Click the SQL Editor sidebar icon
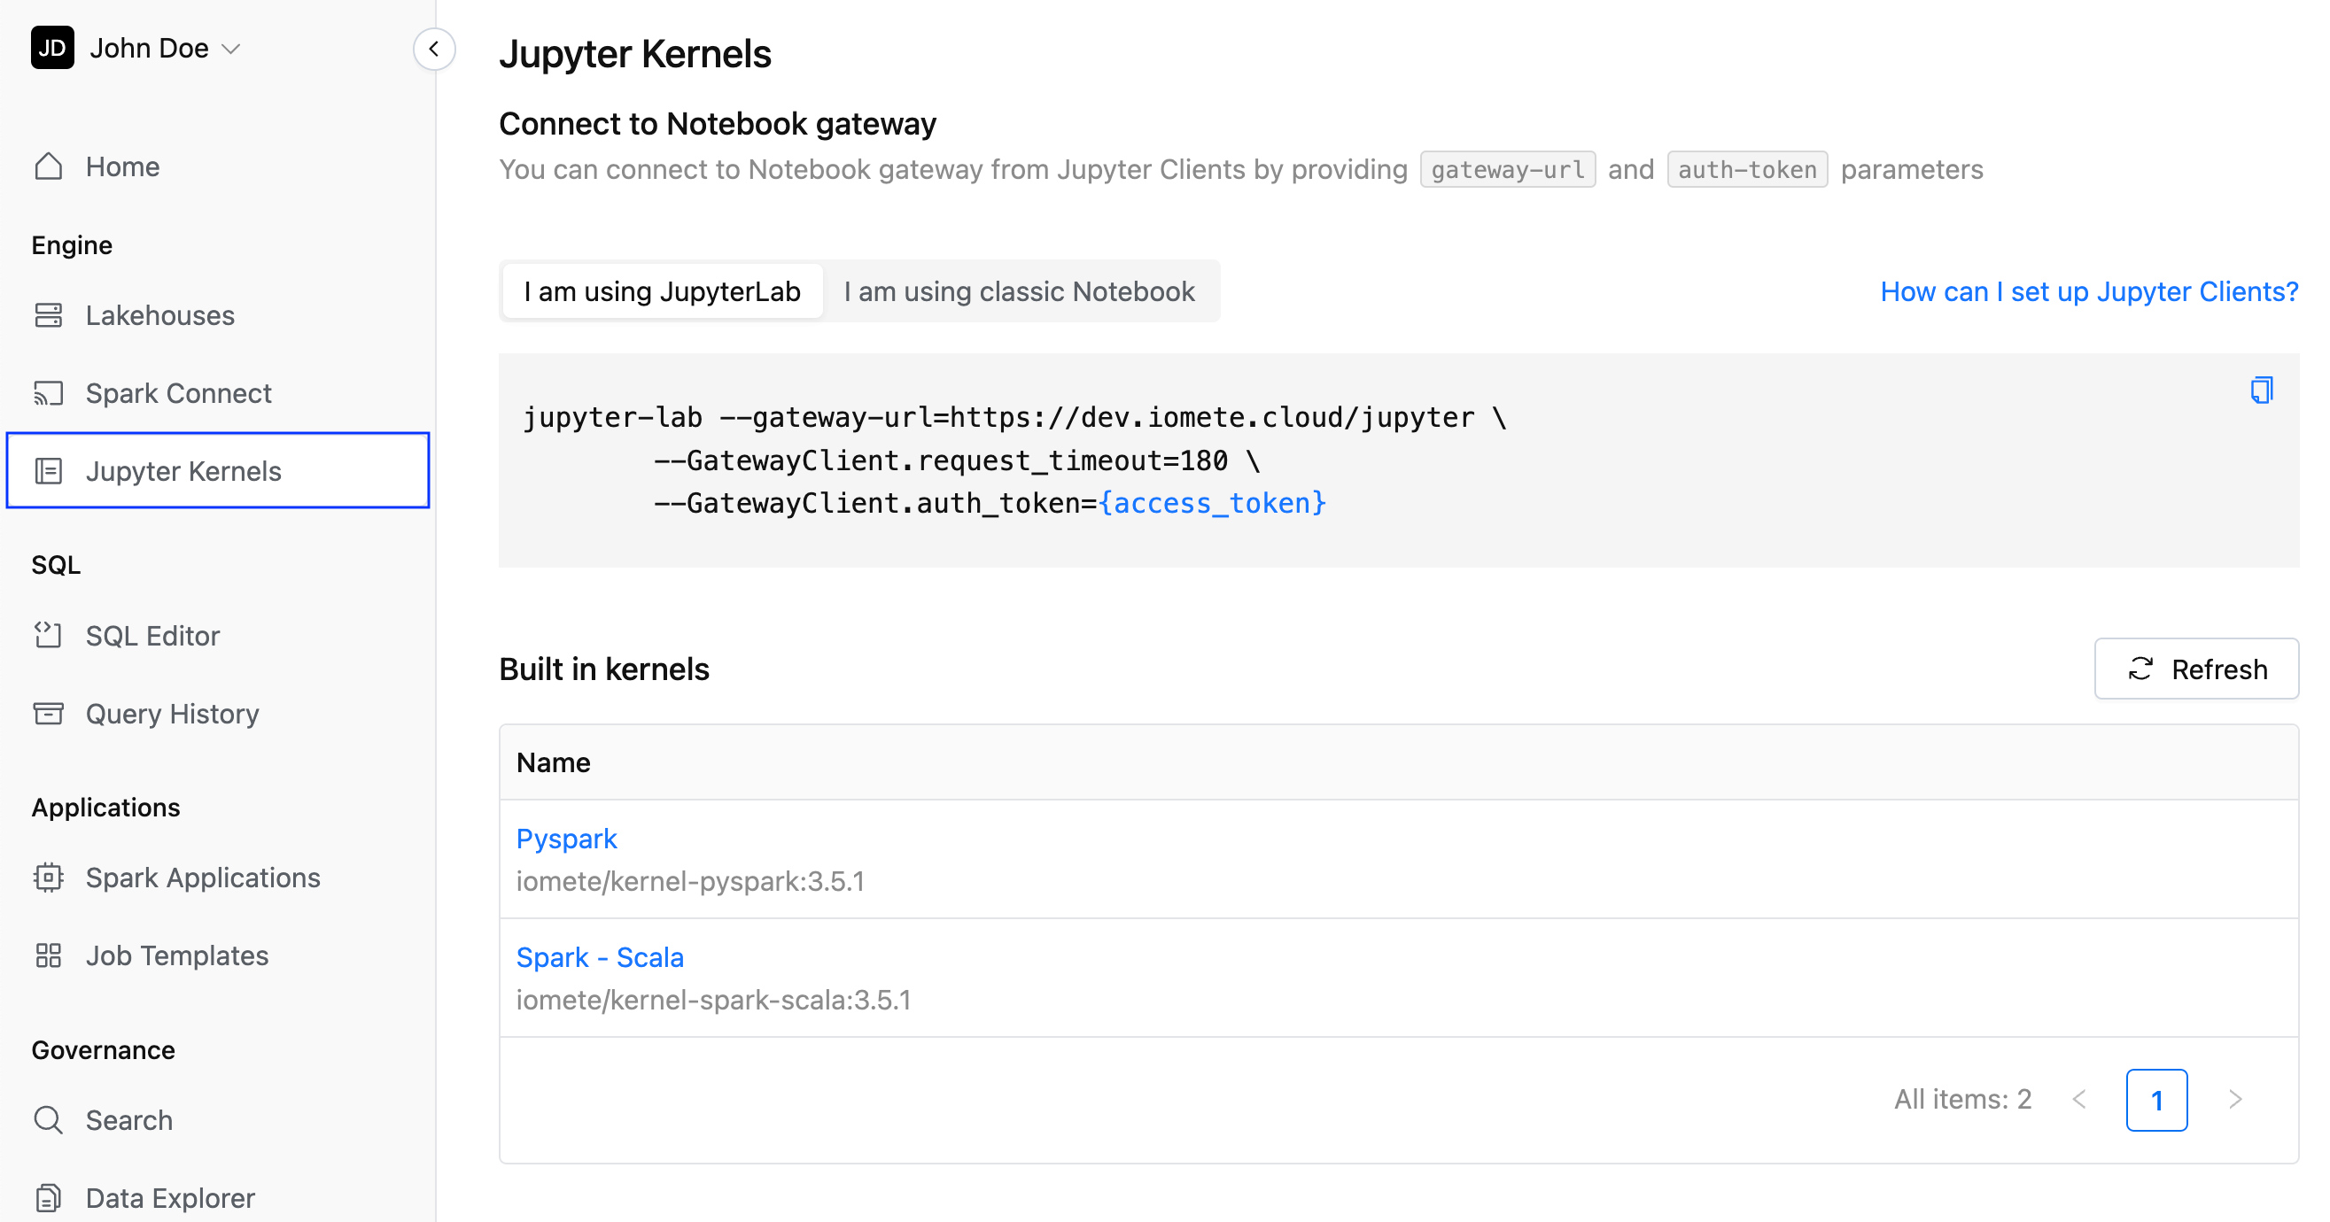The height and width of the screenshot is (1222, 2330). point(46,633)
